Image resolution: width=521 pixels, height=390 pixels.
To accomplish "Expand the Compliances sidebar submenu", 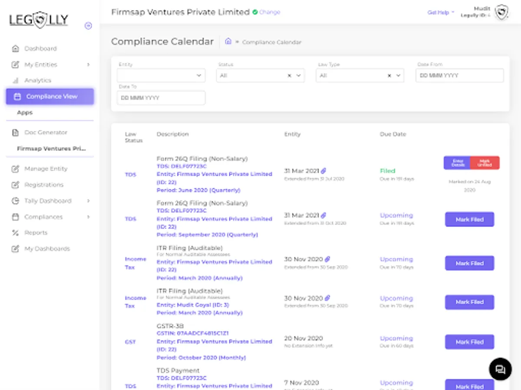I will click(x=88, y=217).
